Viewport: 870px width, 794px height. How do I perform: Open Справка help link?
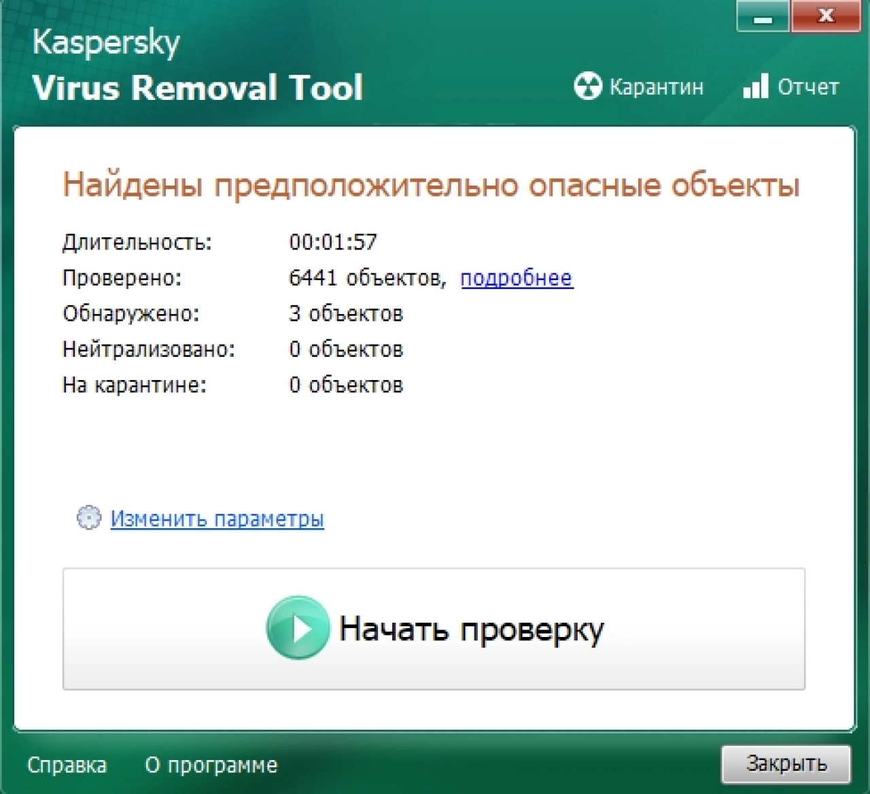pos(67,765)
